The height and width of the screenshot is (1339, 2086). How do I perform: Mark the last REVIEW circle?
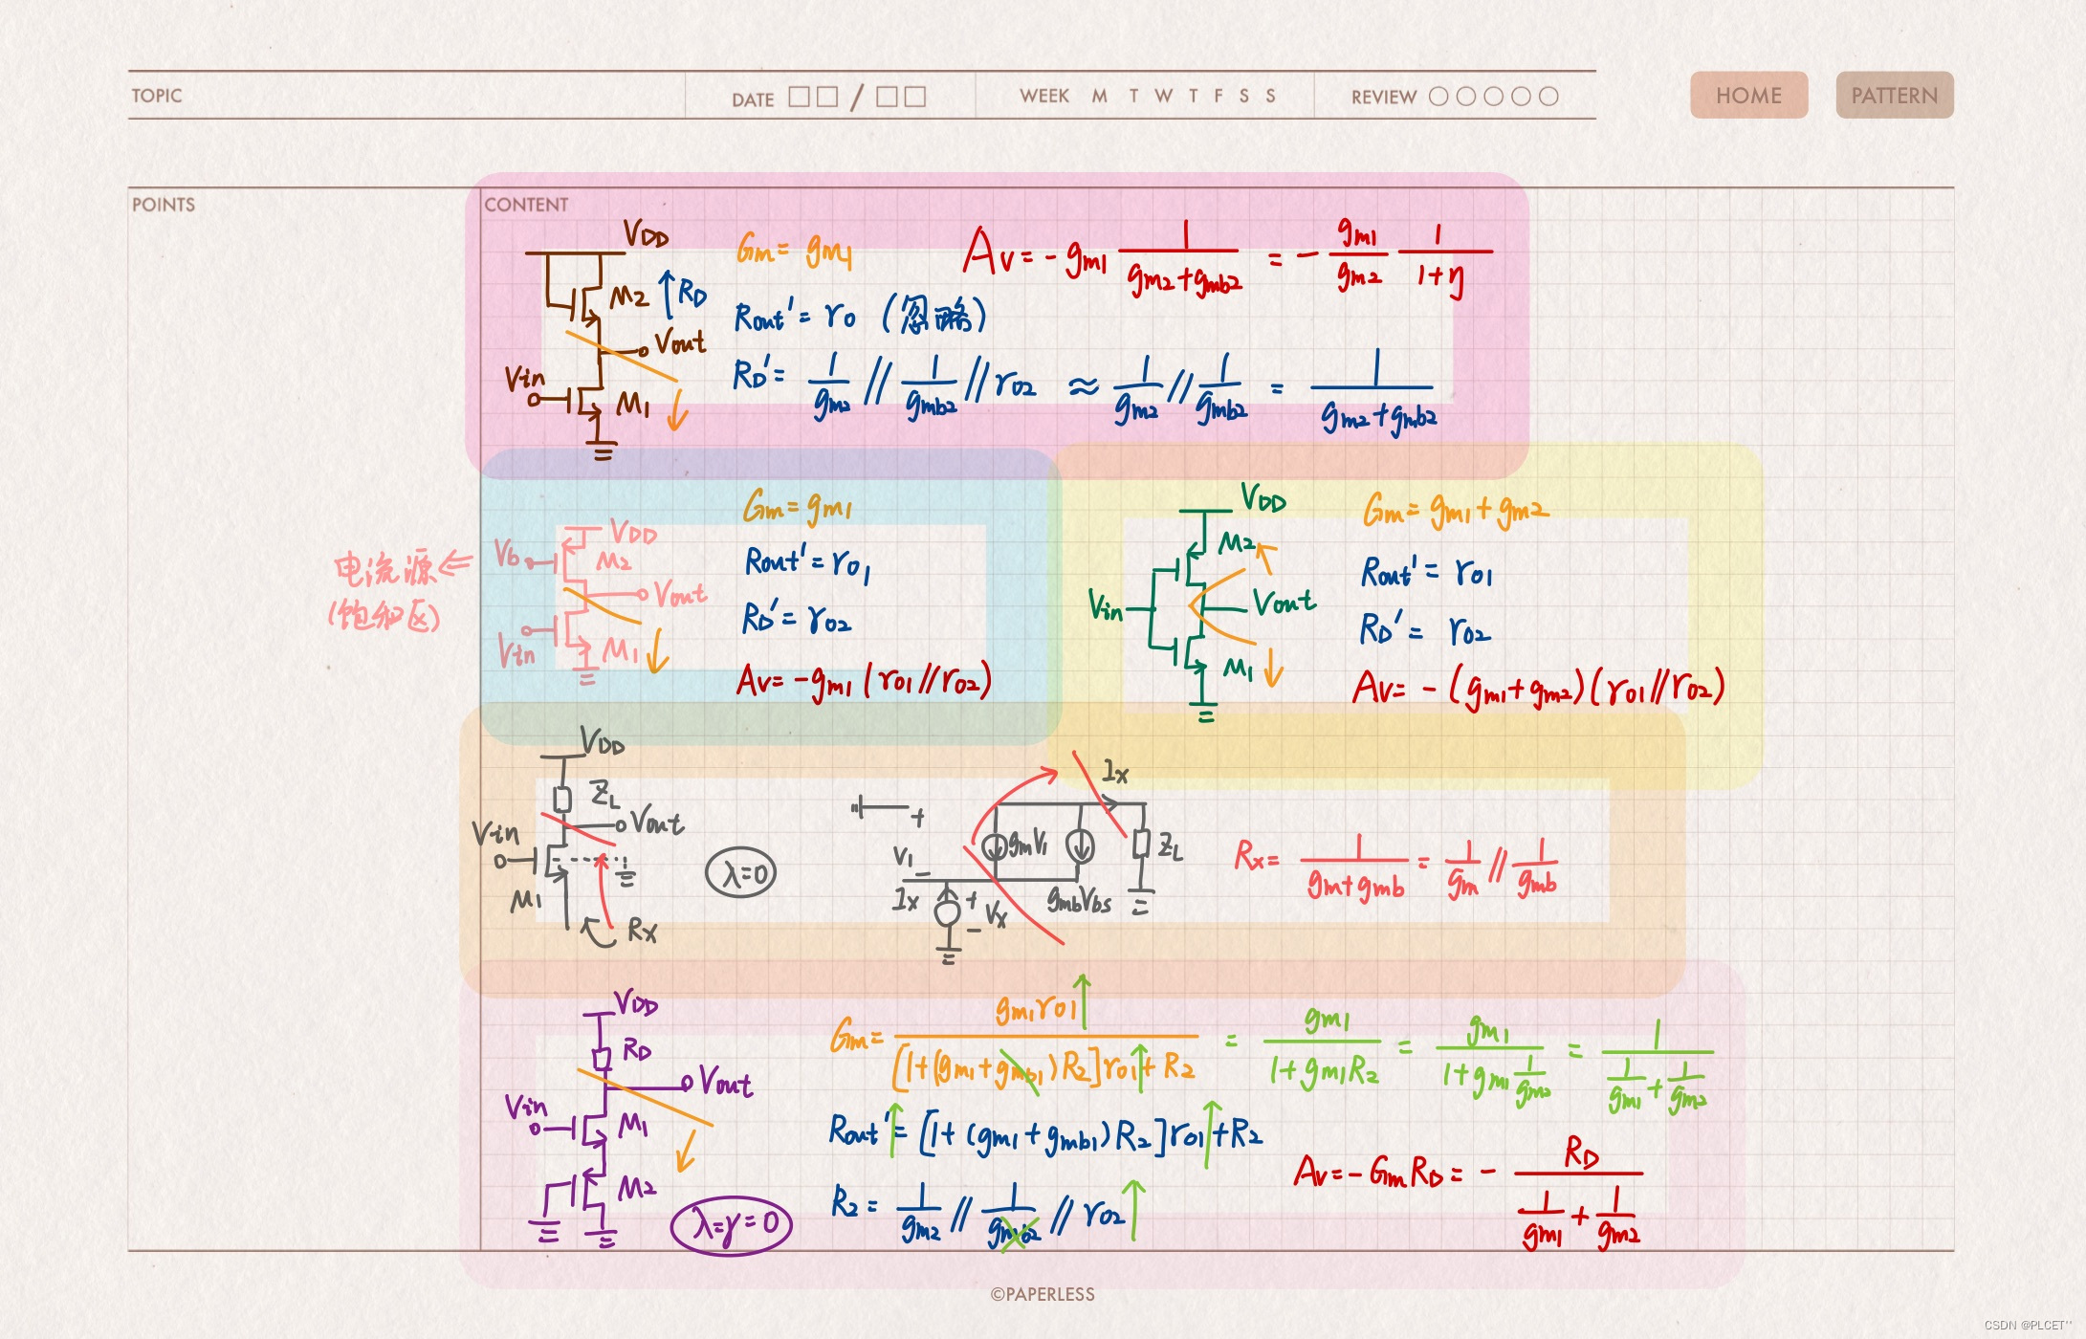pyautogui.click(x=1548, y=97)
